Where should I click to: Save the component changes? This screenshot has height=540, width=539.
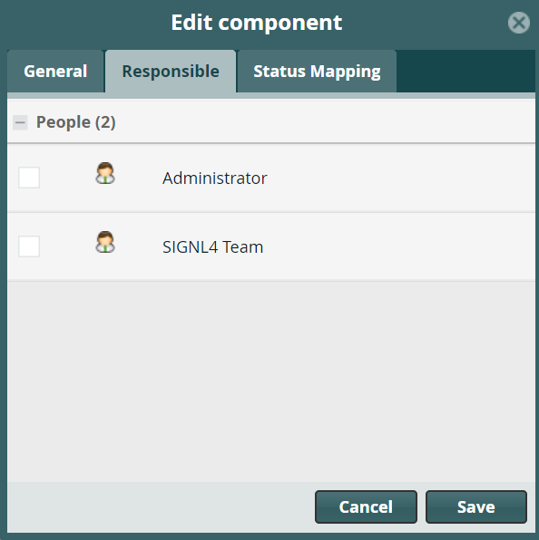[476, 507]
